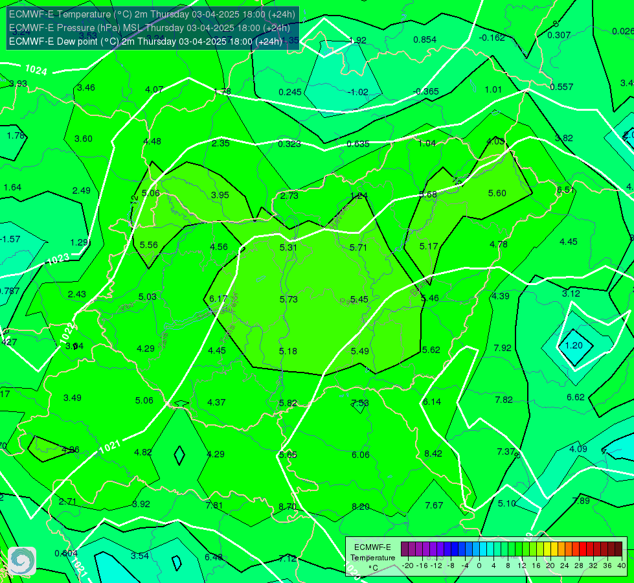This screenshot has width=634, height=583.
Task: Click the 5.18 grid value
Action: coord(288,351)
